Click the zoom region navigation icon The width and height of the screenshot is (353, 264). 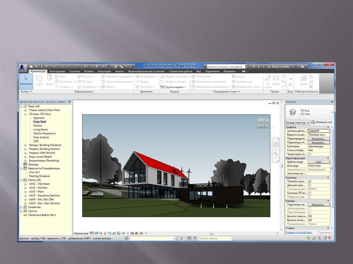(275, 154)
